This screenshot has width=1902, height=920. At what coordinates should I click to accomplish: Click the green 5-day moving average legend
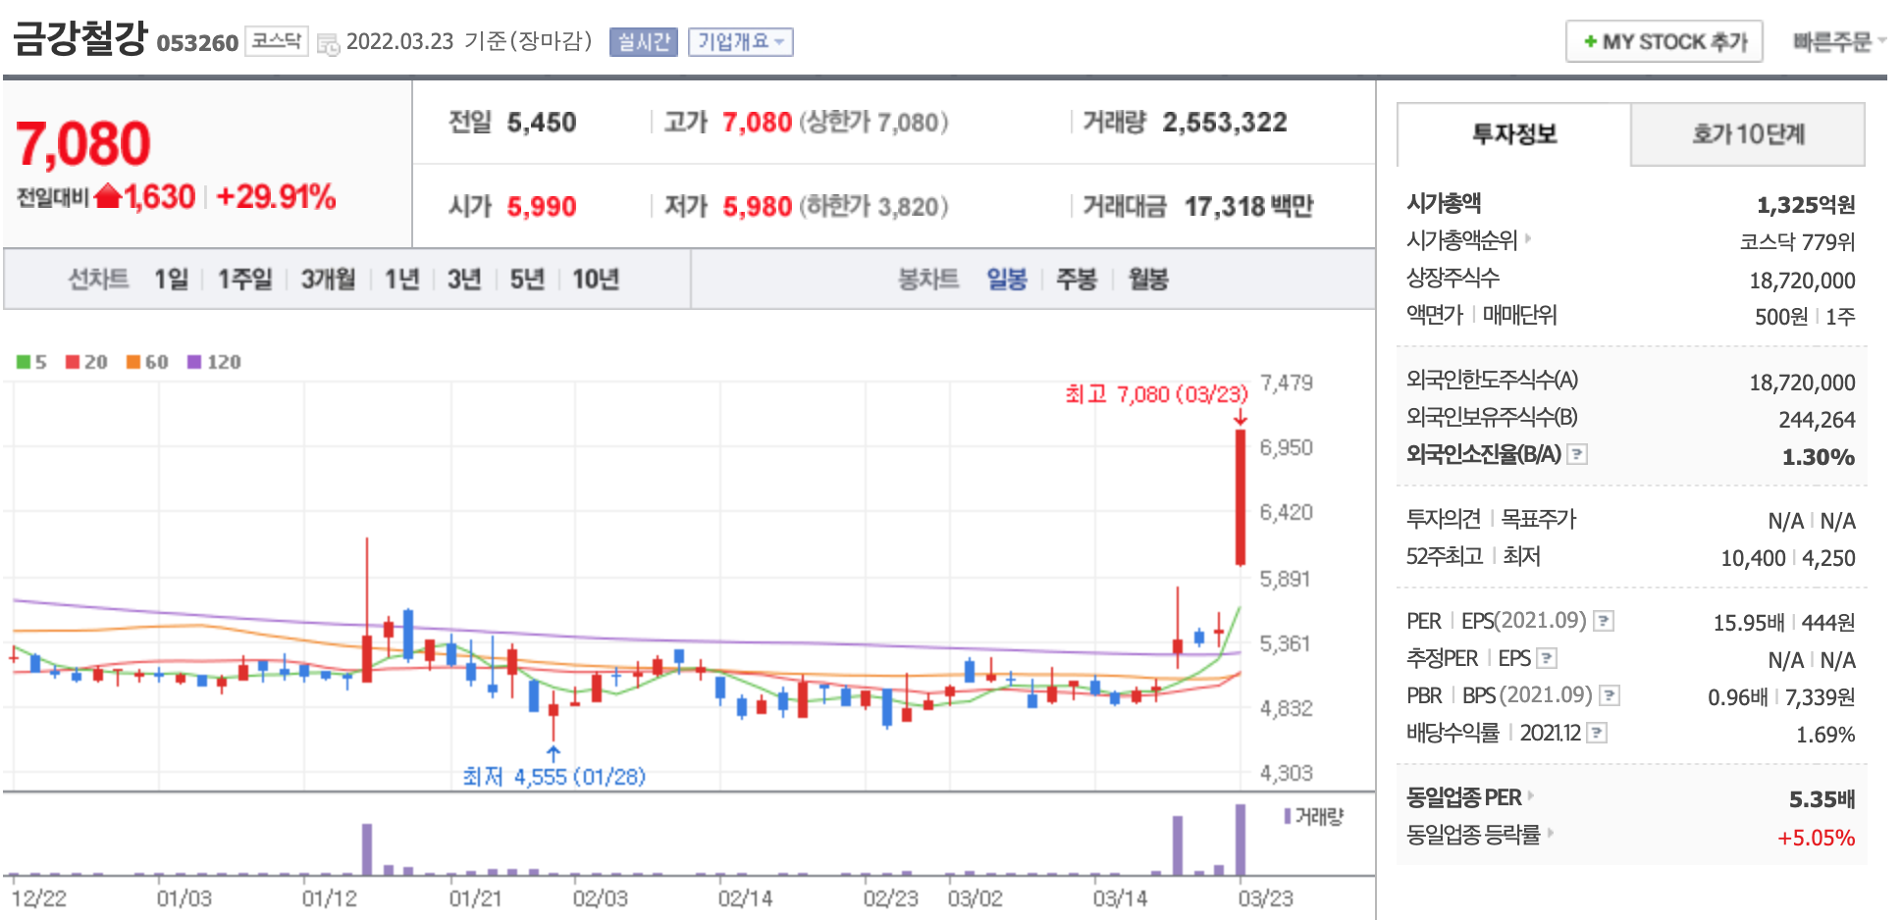click(x=31, y=362)
